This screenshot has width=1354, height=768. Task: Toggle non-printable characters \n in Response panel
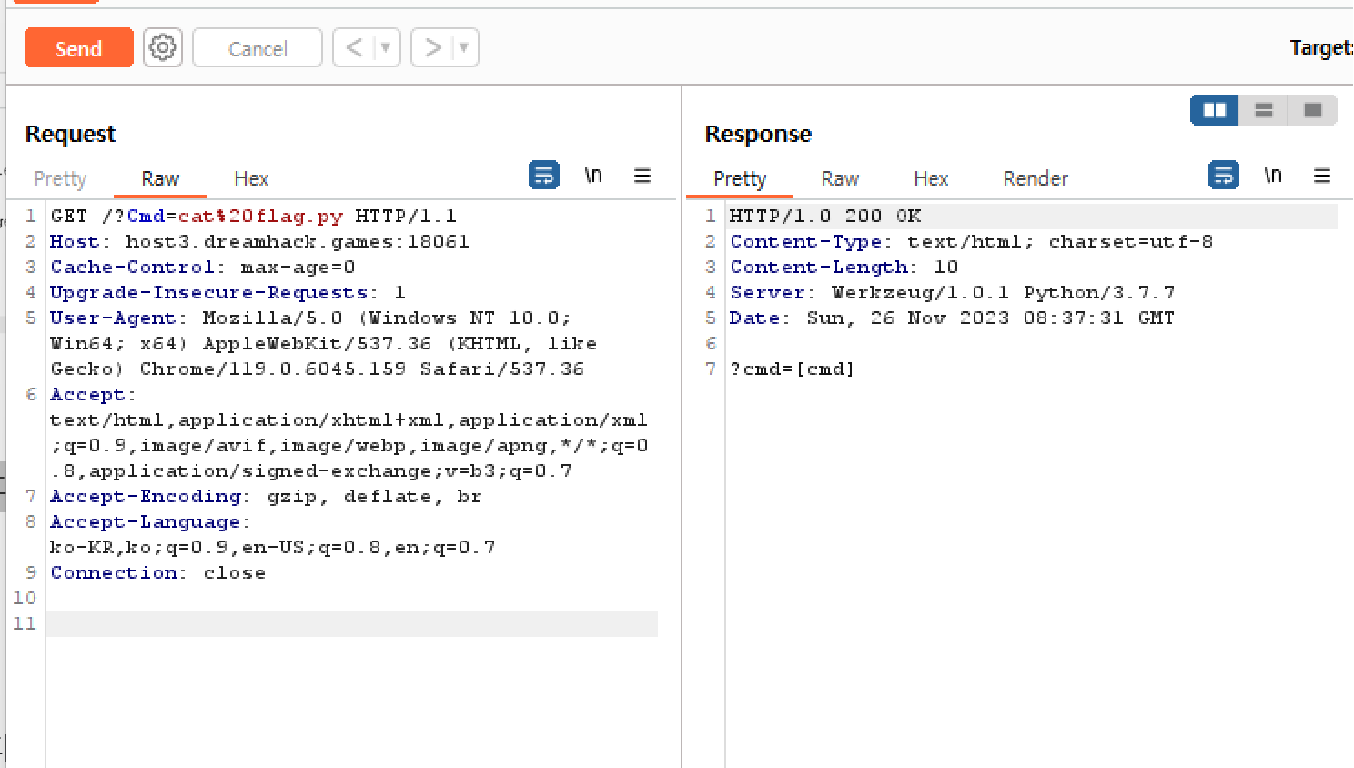1273,175
